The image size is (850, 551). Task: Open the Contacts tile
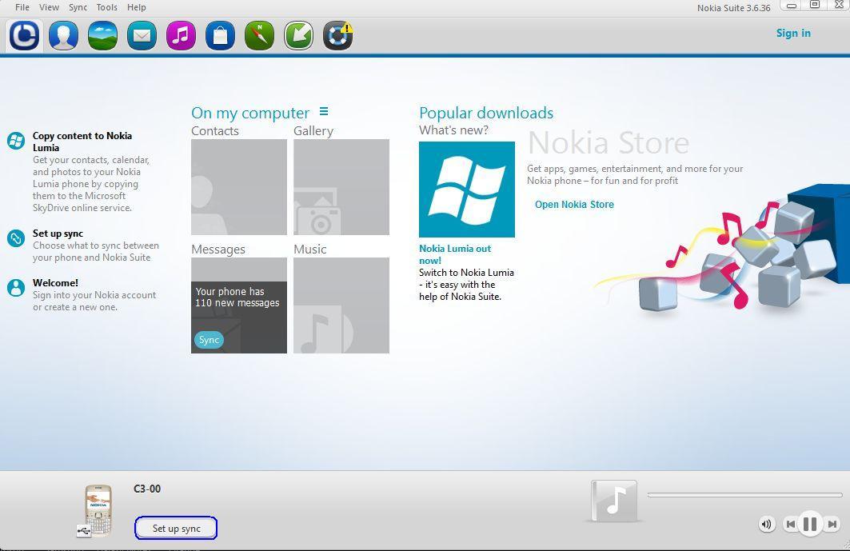click(239, 187)
